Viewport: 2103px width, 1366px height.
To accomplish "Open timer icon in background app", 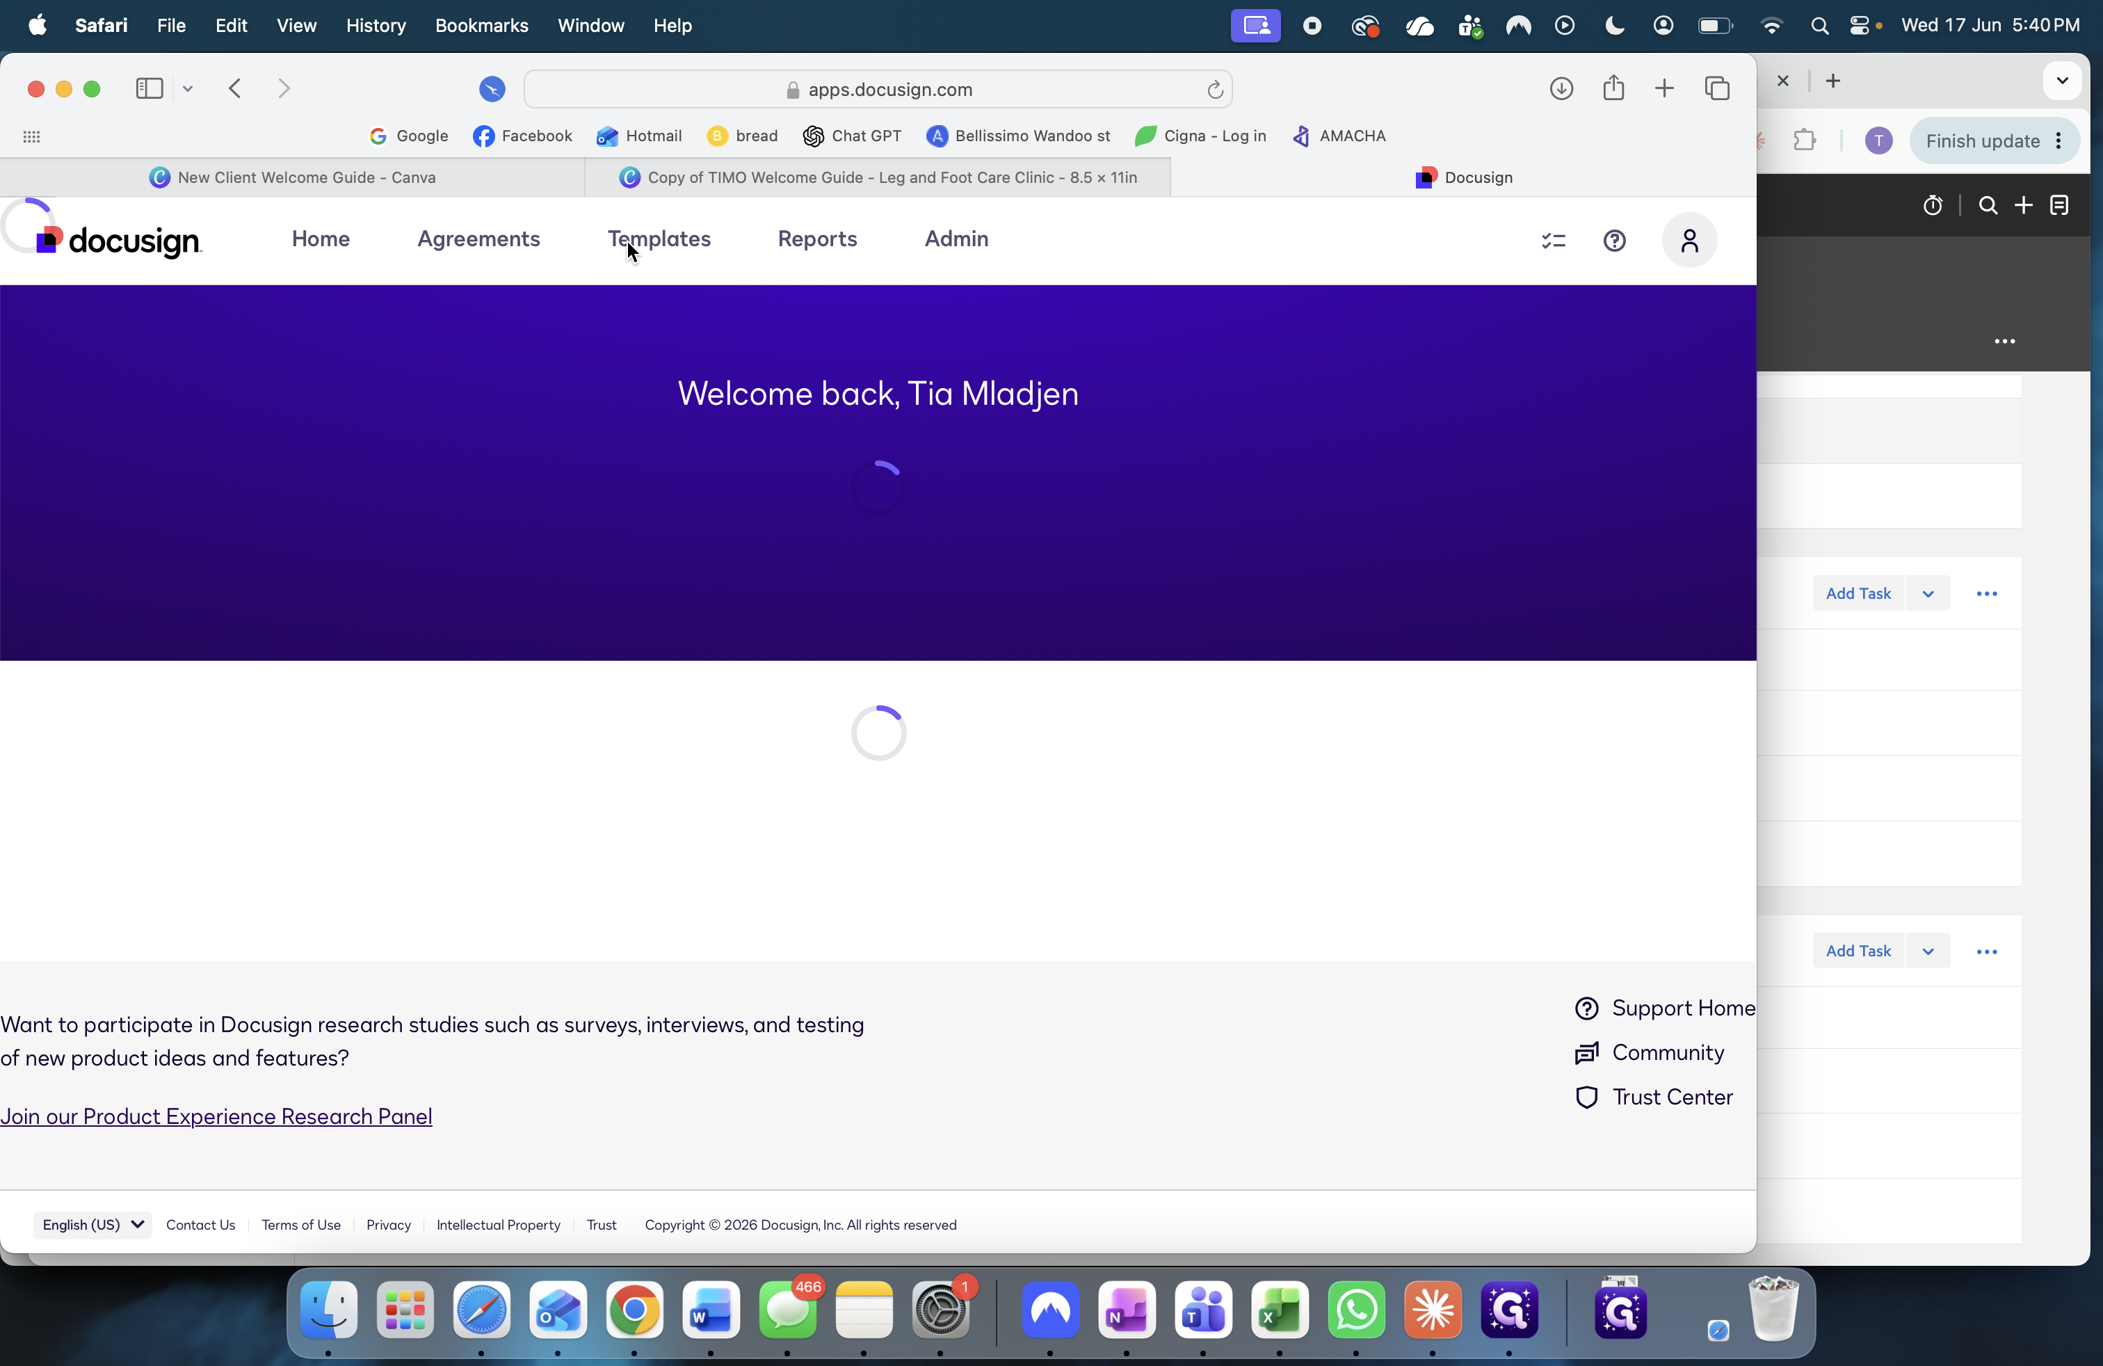I will [1933, 206].
